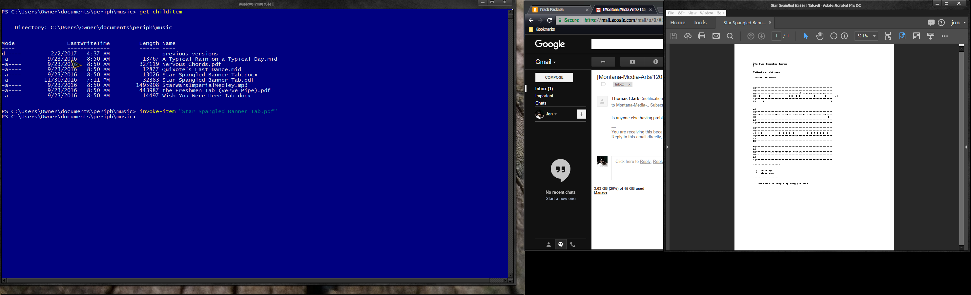
Task: Click the page number input field
Action: click(776, 36)
